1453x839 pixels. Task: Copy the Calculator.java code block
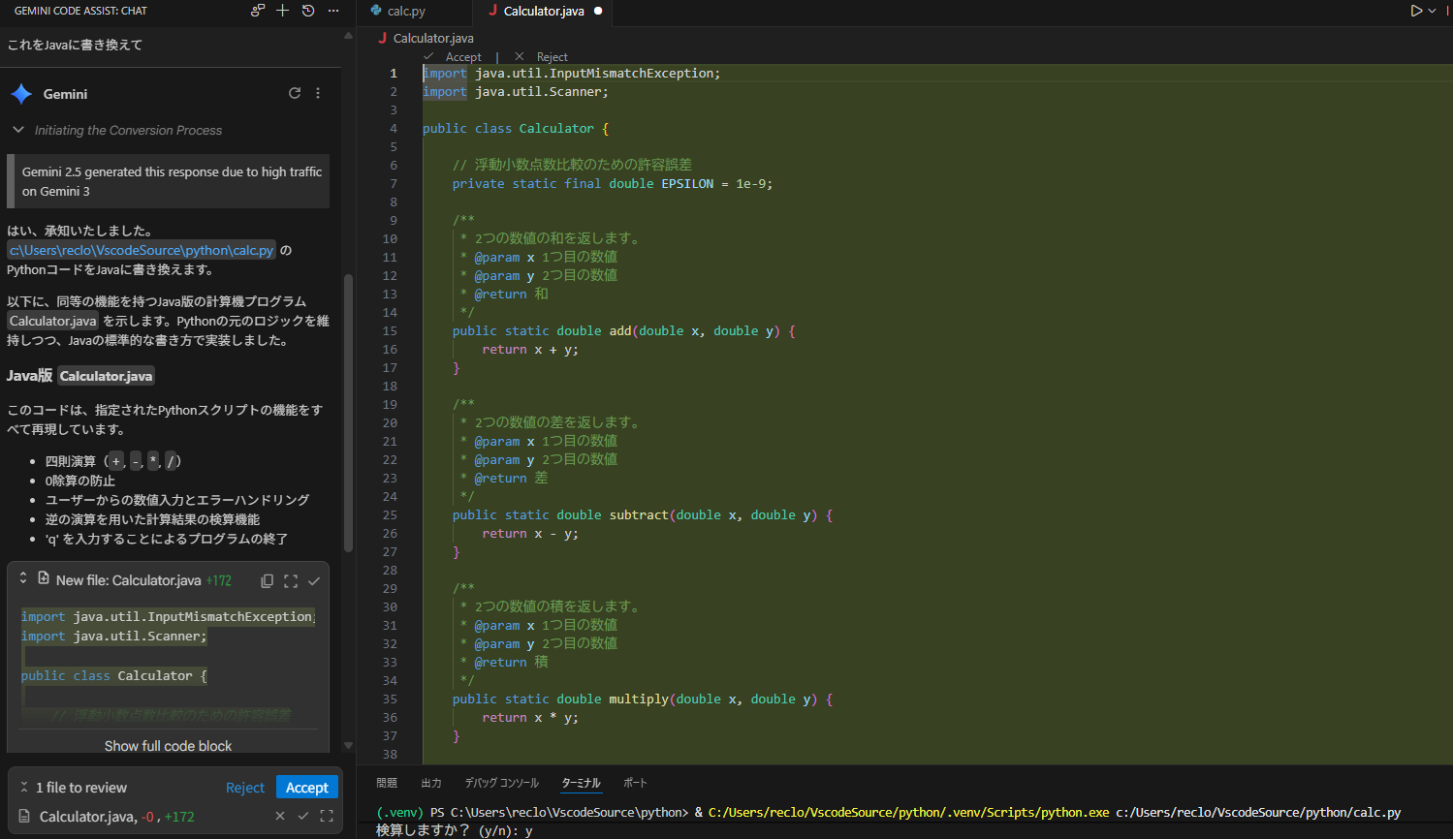(x=268, y=581)
